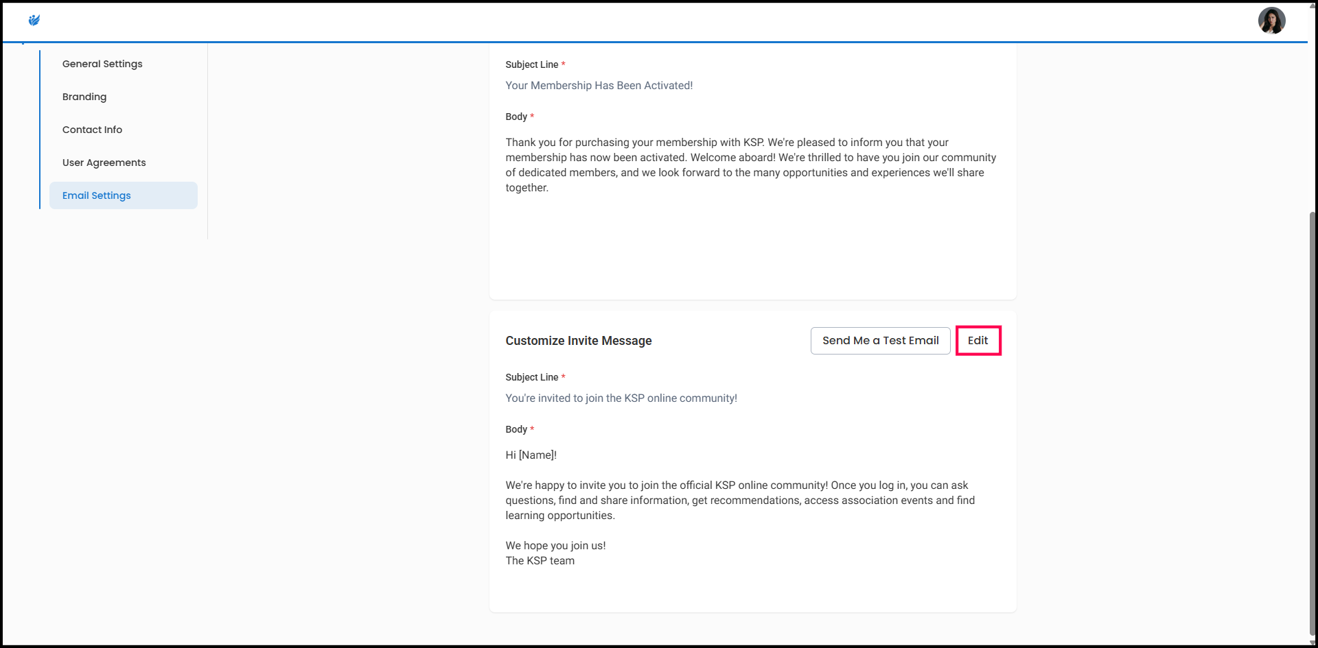The image size is (1318, 648).
Task: Go to the Branding settings page
Action: tap(84, 97)
